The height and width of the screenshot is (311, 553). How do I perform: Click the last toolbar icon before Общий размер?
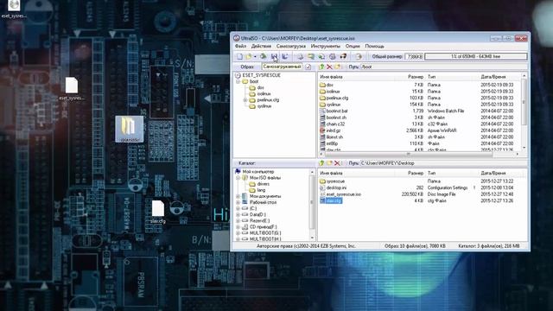pos(359,56)
